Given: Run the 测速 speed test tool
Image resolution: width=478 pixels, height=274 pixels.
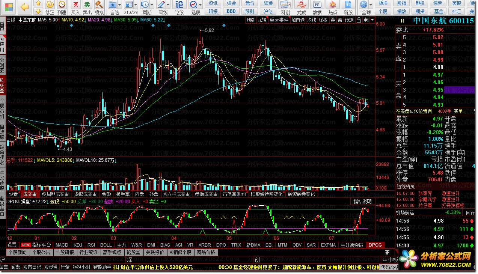Looking at the screenshot, I should click(x=62, y=8).
